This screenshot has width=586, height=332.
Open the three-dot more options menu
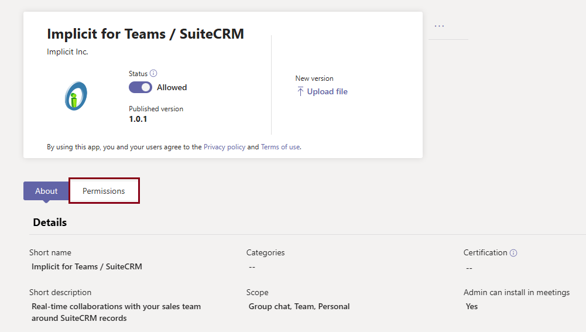click(439, 26)
